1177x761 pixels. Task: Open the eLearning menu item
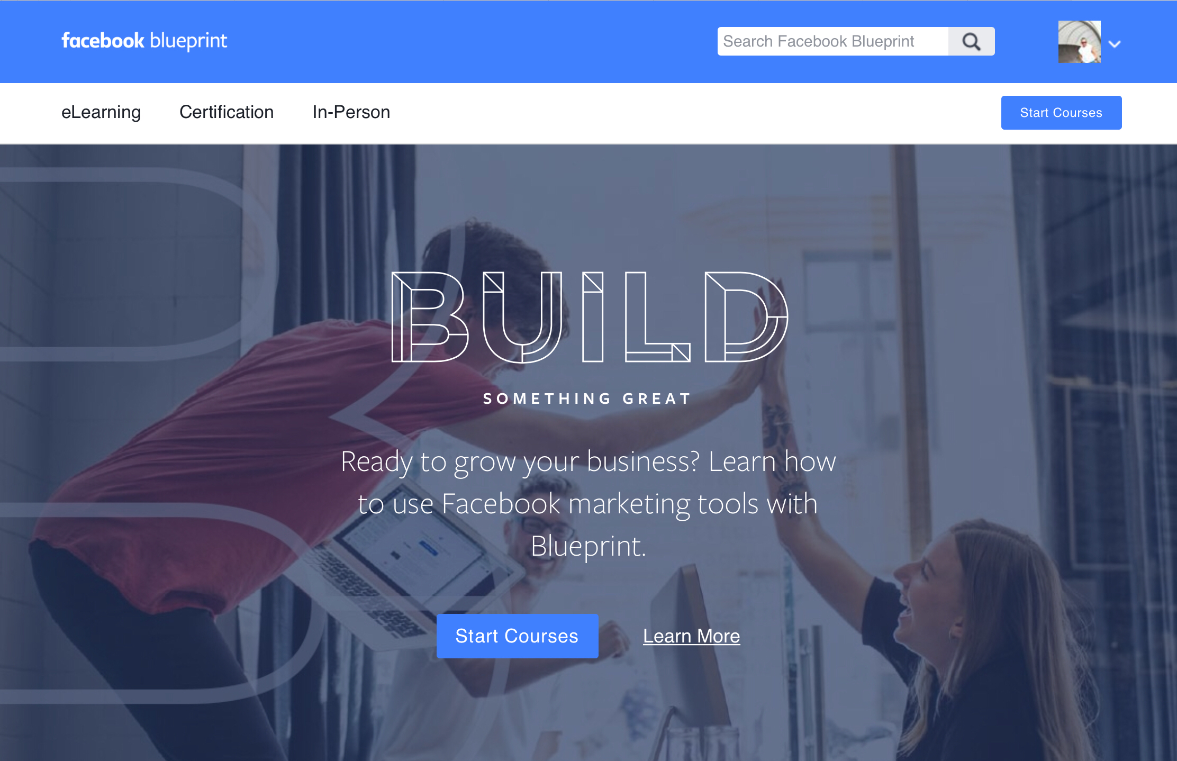pos(101,112)
